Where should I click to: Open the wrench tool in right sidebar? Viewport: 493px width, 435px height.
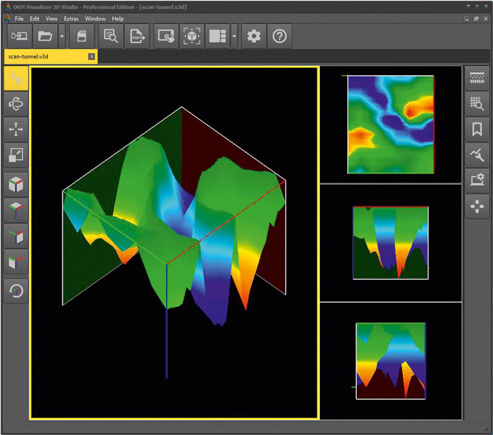coord(477,155)
